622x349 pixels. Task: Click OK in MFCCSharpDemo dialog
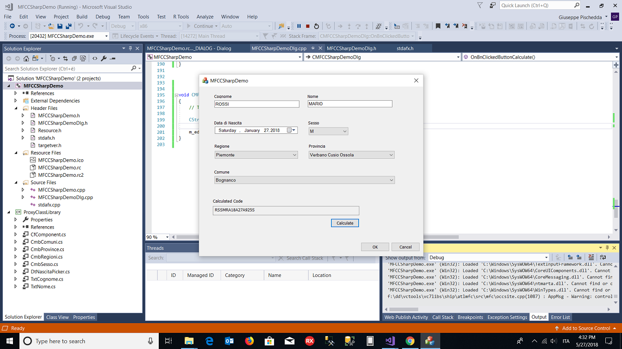pyautogui.click(x=375, y=247)
